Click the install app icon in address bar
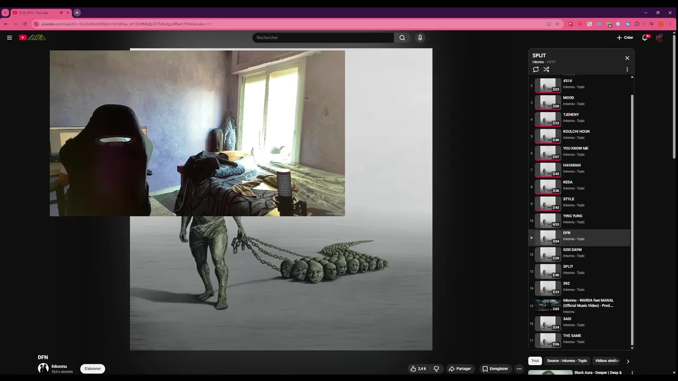The width and height of the screenshot is (678, 381). 549,24
